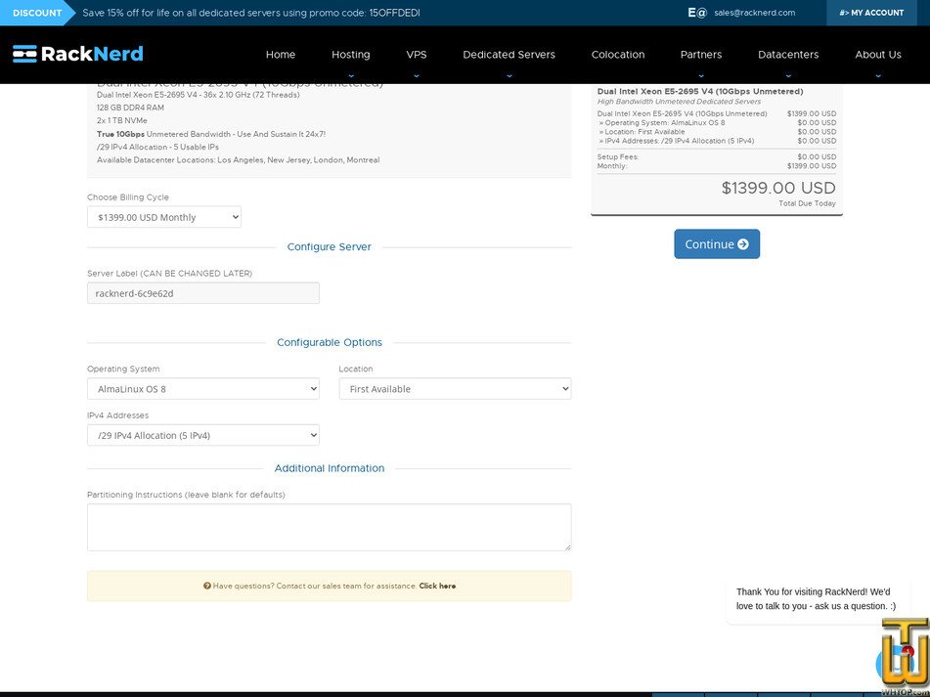Open the Dedicated Servers menu
Screen dimensions: 930x697
click(x=509, y=55)
